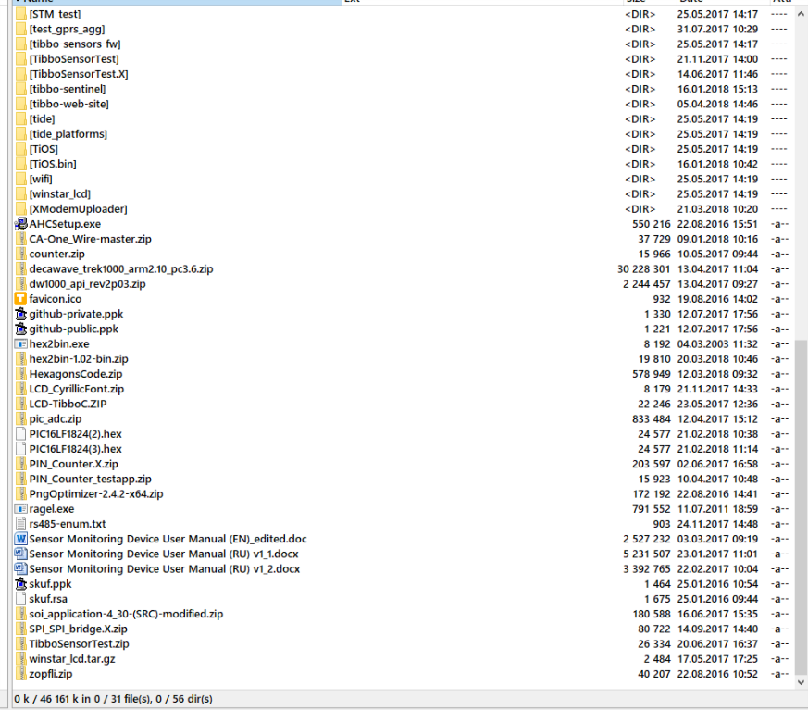Click the PIC16LF1824(3).hex file icon
This screenshot has height=710, width=808.
point(20,449)
